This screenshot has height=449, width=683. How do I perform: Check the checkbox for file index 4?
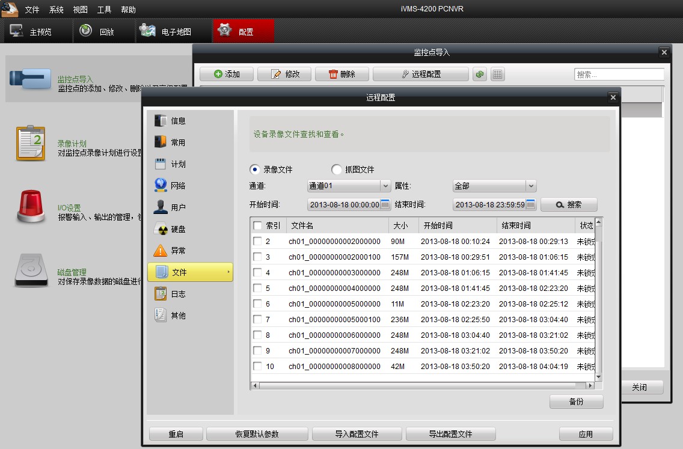click(257, 273)
